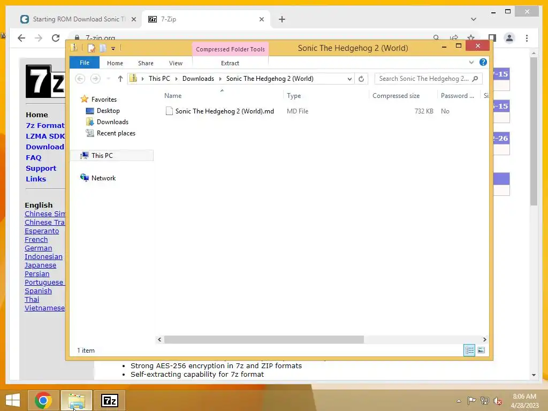Screen dimensions: 548x411
Task: Open Chrome's three-dot menu
Action: [x=527, y=38]
